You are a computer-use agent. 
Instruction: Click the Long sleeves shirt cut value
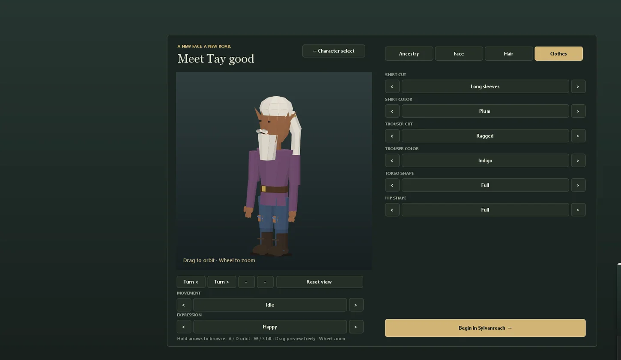click(x=485, y=86)
